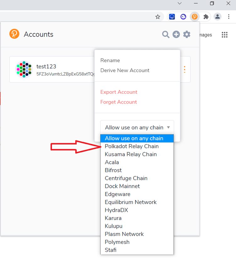Choose Karura from the list

coord(137,218)
